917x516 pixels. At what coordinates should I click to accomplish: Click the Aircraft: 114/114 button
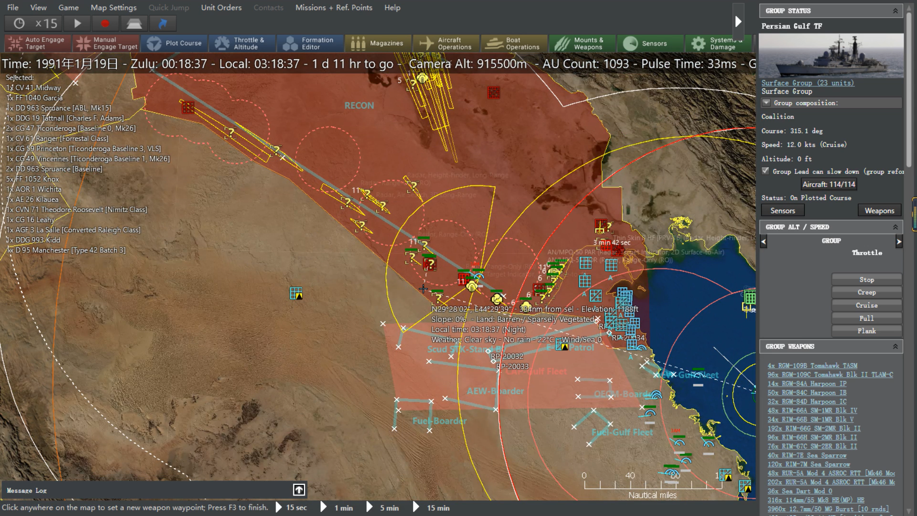click(x=829, y=184)
